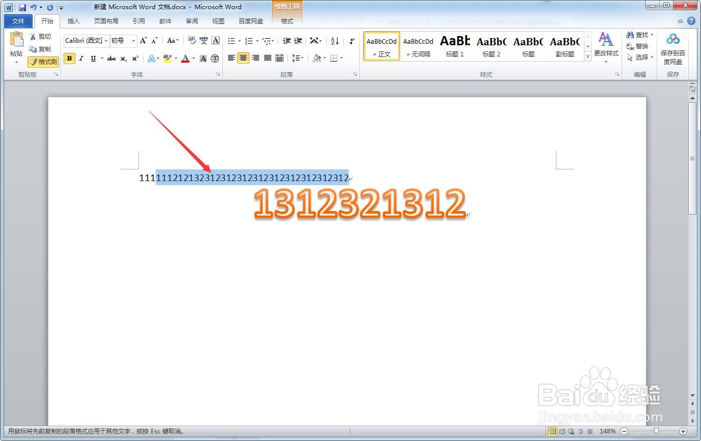Insert enclosed character (字) icon

tap(215, 58)
